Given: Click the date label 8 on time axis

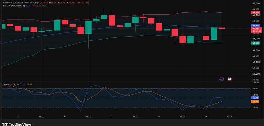Looking at the screenshot, I should (159, 117).
